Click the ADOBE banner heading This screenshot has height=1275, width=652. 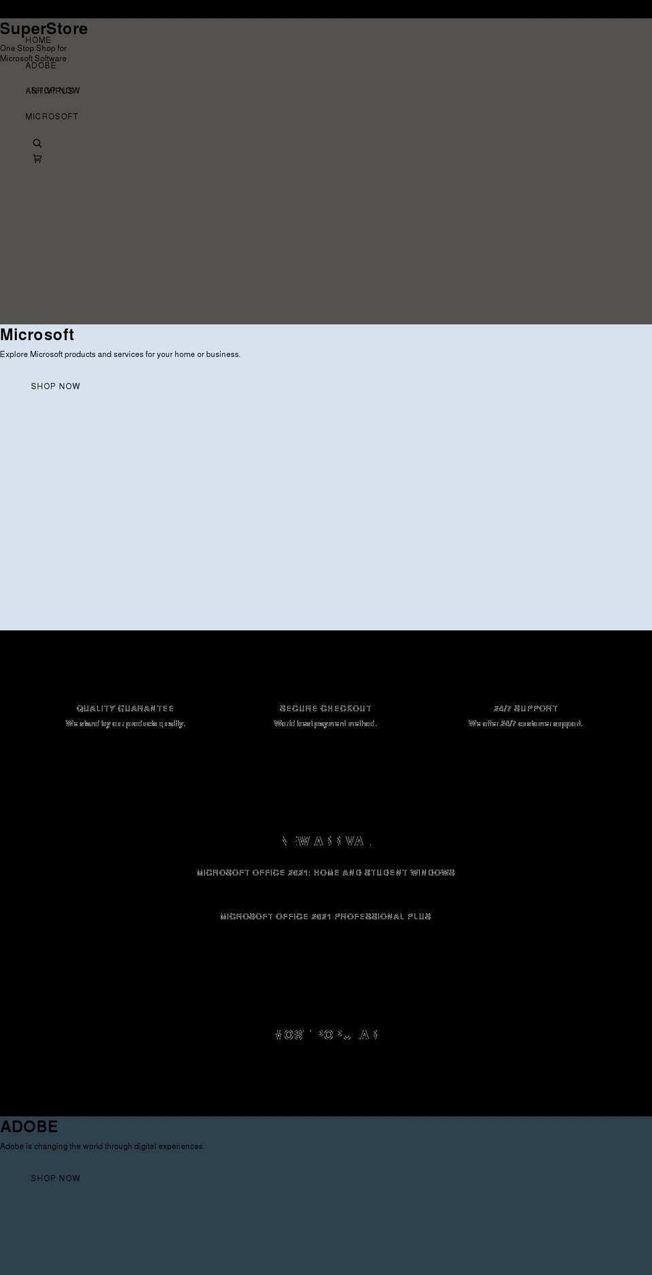(x=29, y=1127)
